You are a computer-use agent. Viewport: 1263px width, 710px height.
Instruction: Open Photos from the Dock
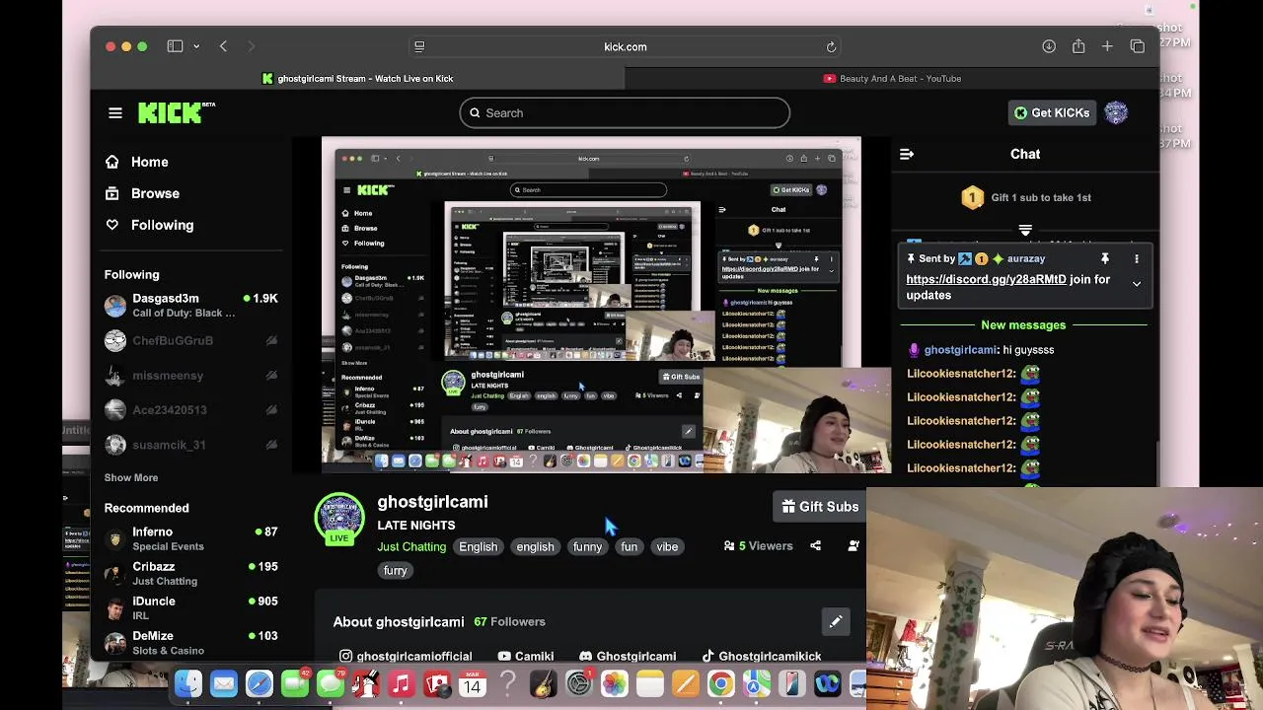coord(614,683)
